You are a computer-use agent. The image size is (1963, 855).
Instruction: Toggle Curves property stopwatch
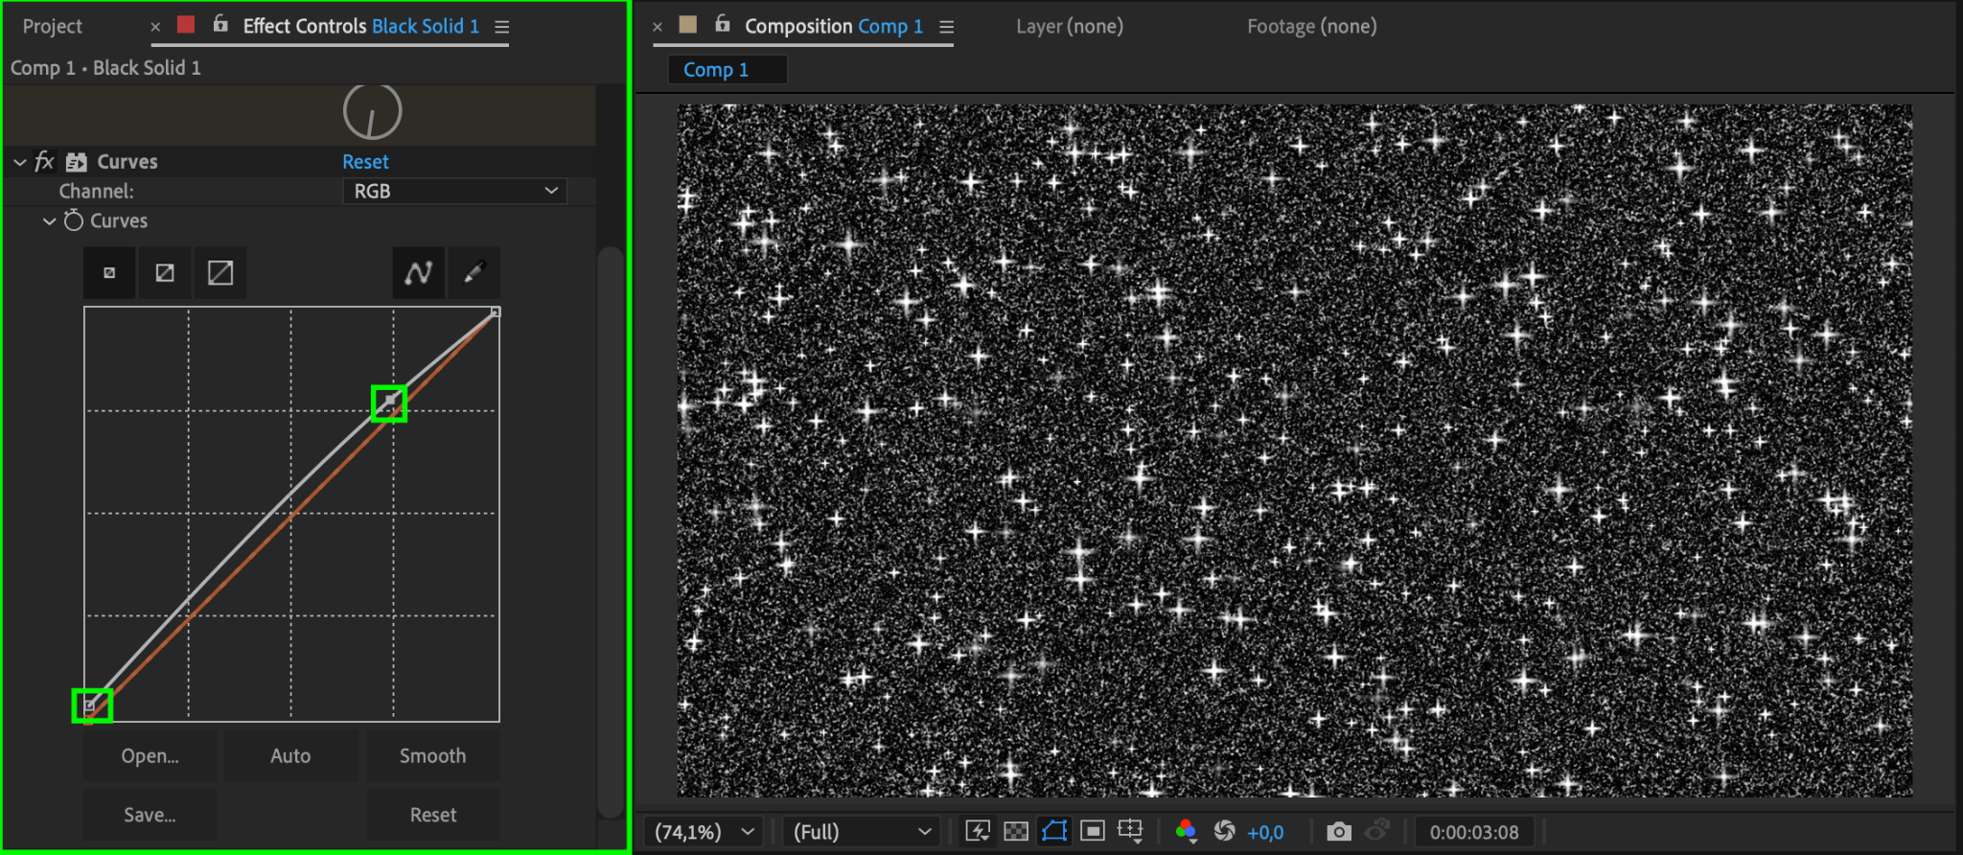click(74, 220)
